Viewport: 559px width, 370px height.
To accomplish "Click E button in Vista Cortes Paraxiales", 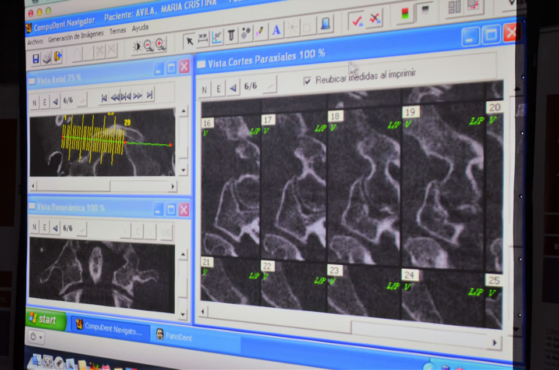I will 218,88.
